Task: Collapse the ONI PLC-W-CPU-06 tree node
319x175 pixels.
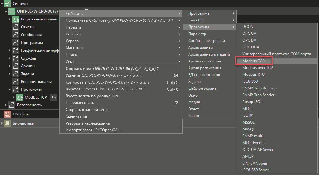Action: click(x=6, y=12)
